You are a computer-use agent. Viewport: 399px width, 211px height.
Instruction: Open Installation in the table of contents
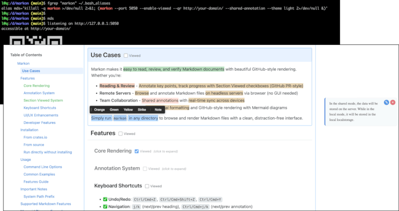point(29,129)
